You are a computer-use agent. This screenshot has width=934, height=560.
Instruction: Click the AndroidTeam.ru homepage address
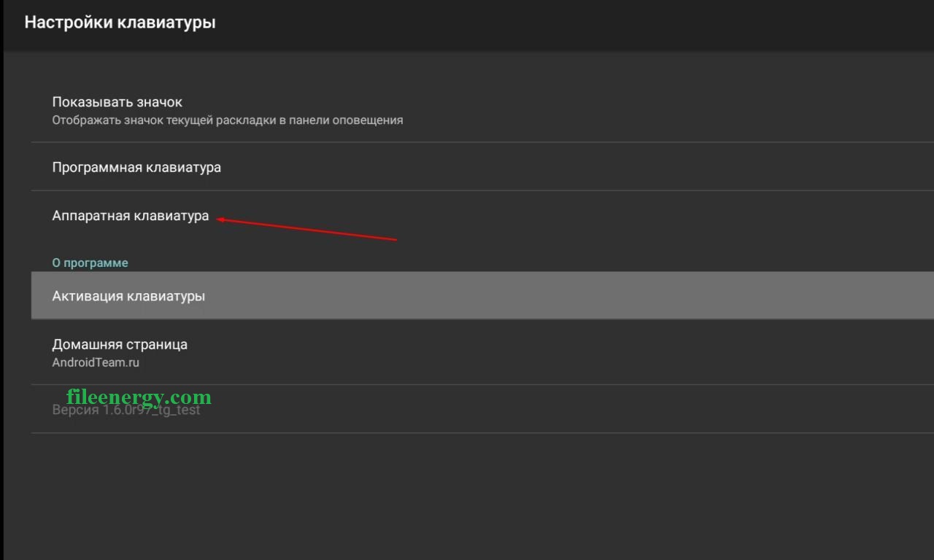coord(96,362)
